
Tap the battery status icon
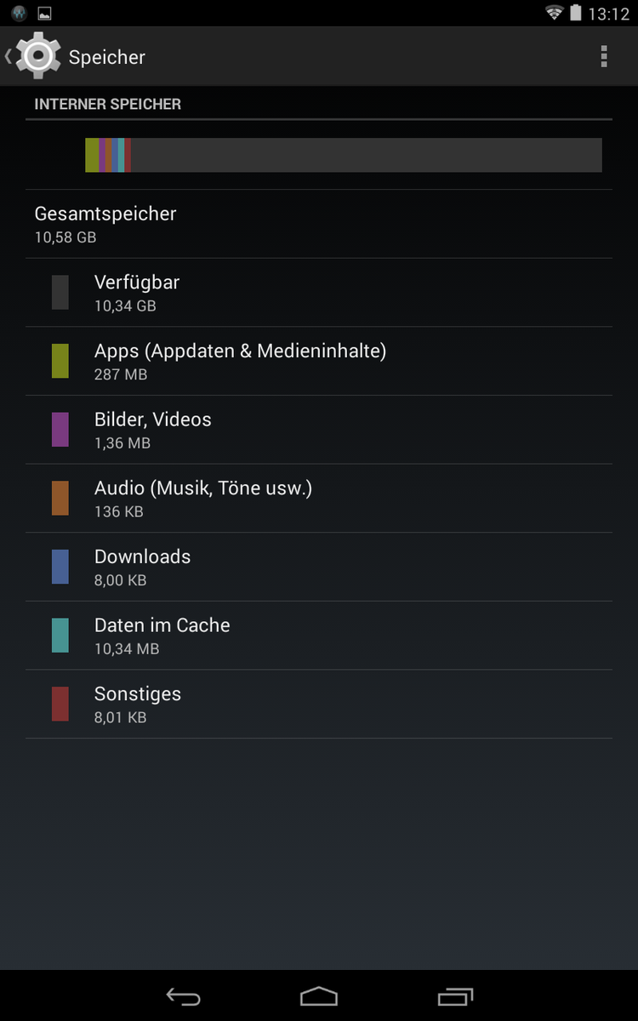[576, 13]
